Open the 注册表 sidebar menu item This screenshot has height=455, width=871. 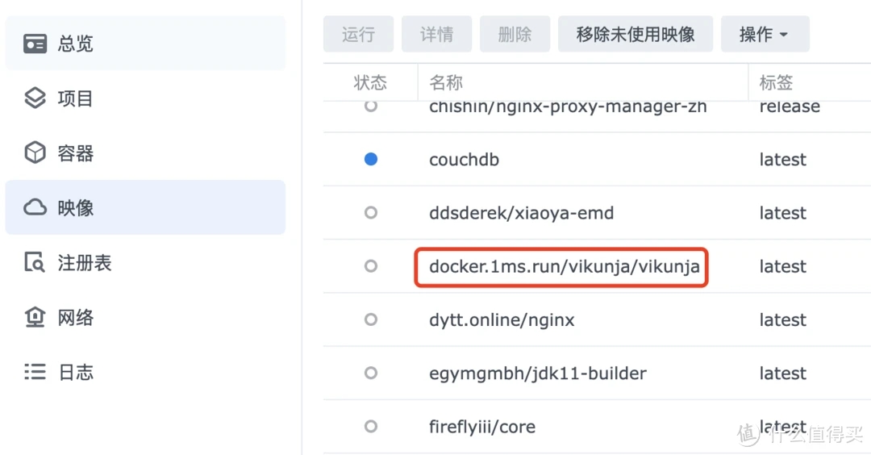click(145, 262)
